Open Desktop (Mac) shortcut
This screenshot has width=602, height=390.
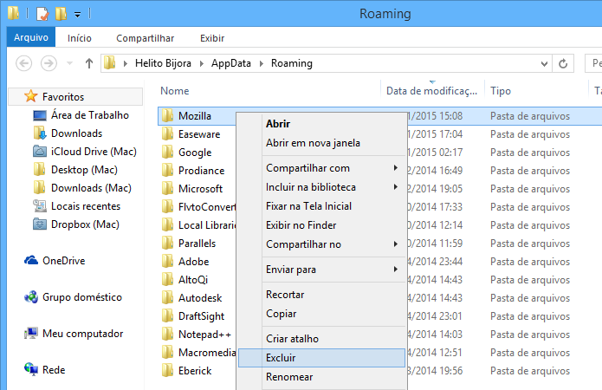(x=84, y=170)
